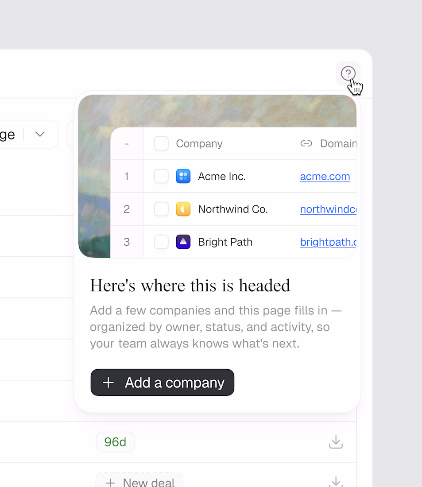Open the acme.com domain link

(325, 176)
